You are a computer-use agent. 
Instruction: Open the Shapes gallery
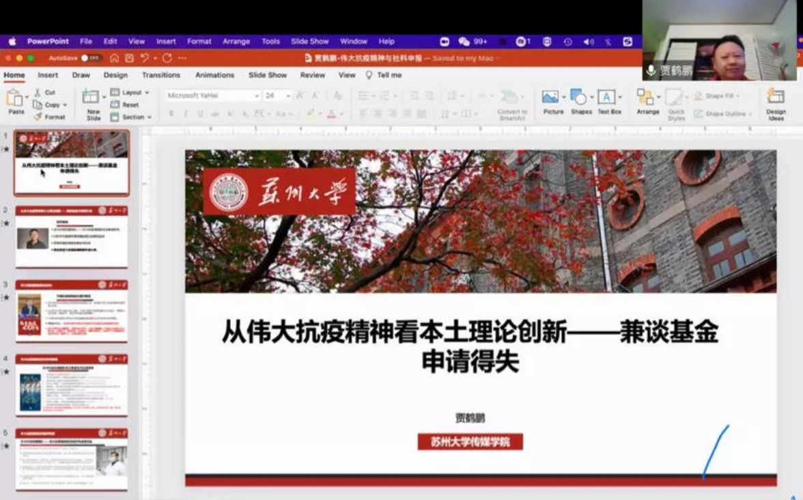point(580,98)
